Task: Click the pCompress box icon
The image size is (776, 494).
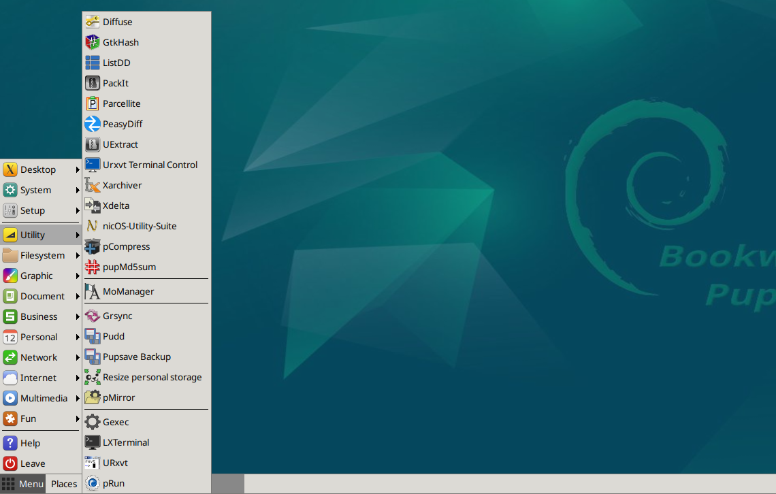Action: pos(93,247)
